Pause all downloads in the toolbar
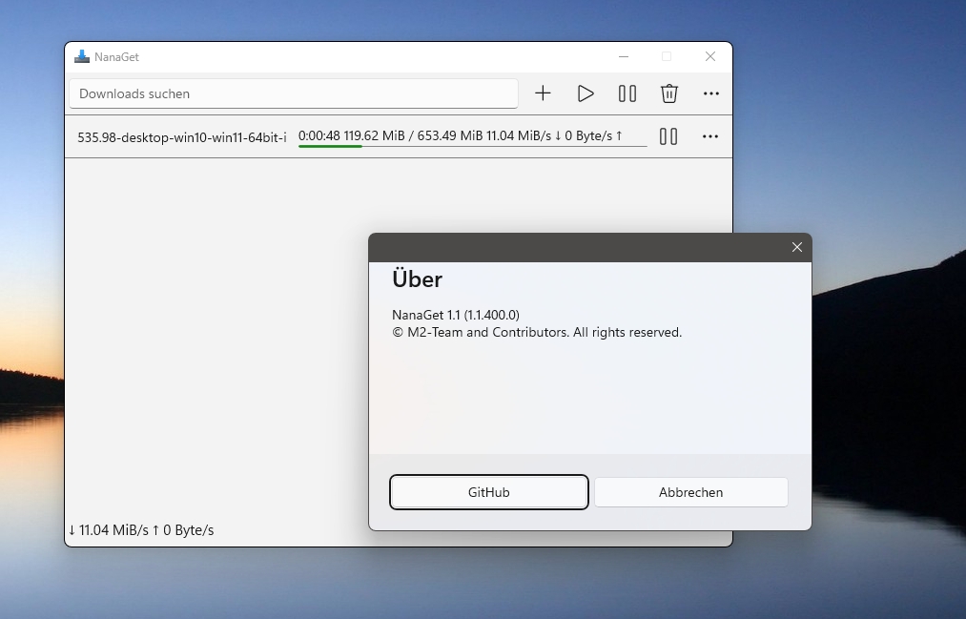Image resolution: width=966 pixels, height=619 pixels. click(x=627, y=93)
